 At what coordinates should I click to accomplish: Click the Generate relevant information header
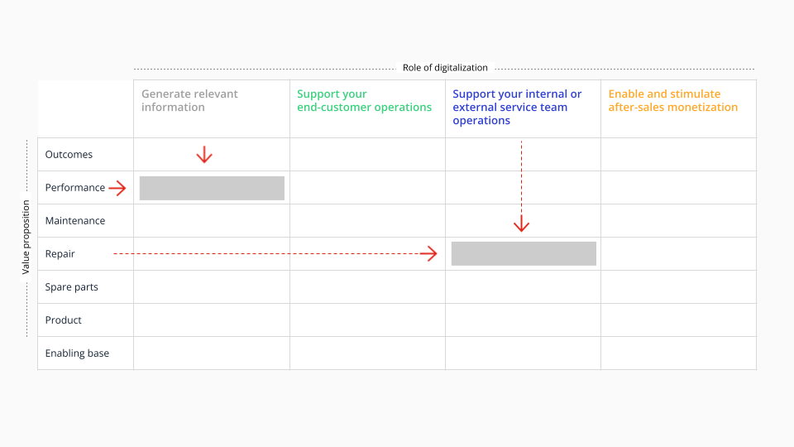[x=189, y=100]
